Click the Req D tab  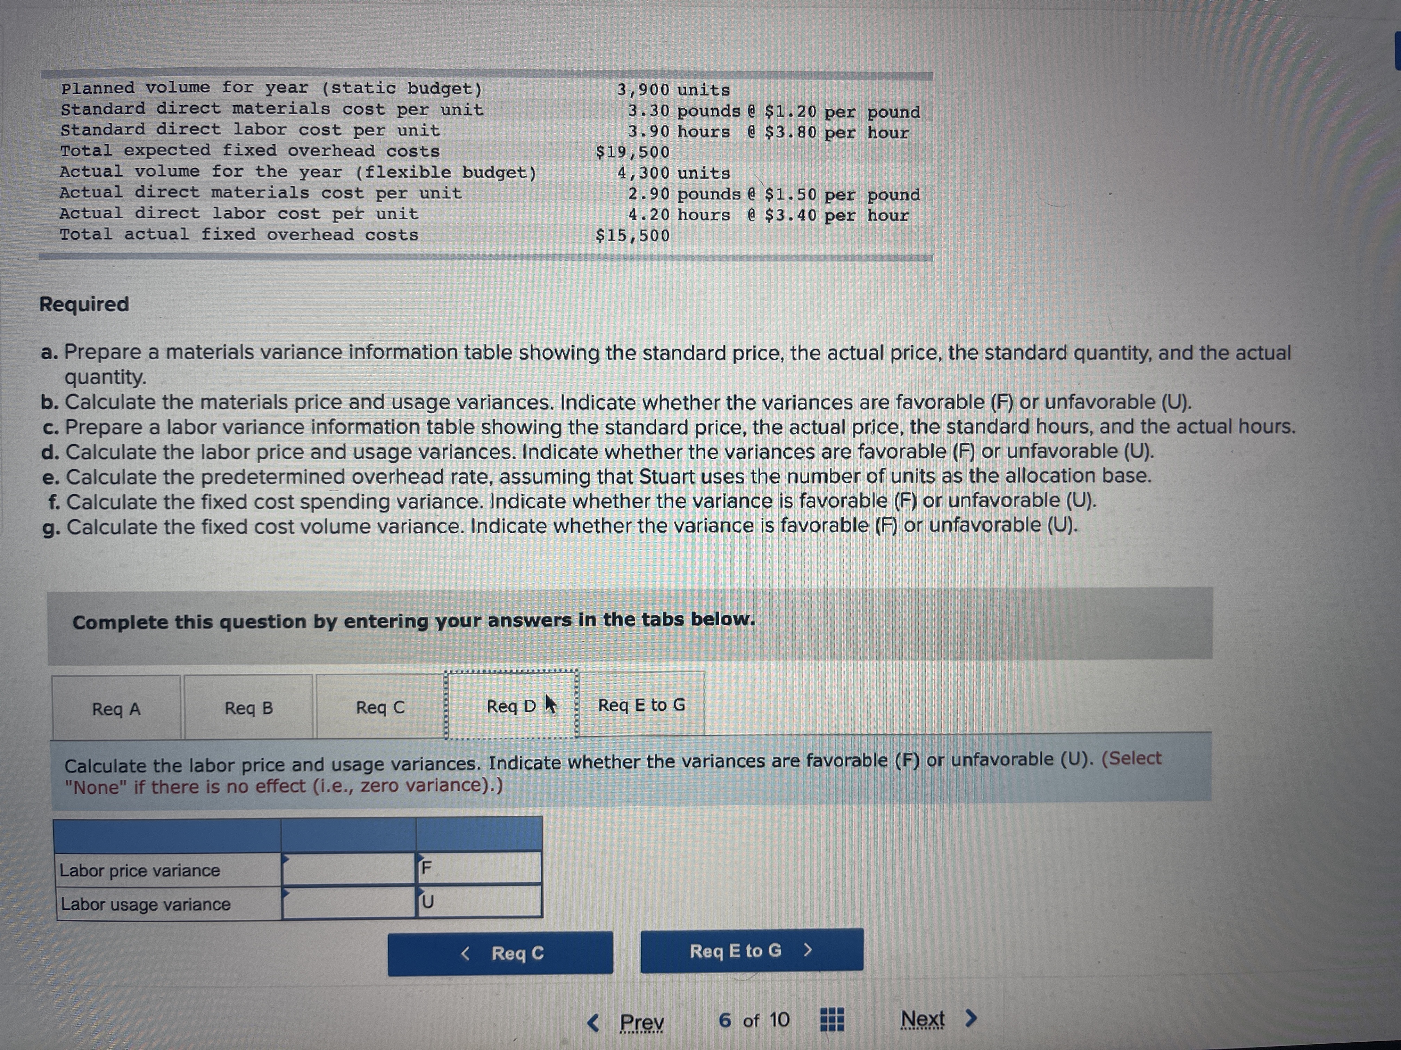[x=511, y=706]
